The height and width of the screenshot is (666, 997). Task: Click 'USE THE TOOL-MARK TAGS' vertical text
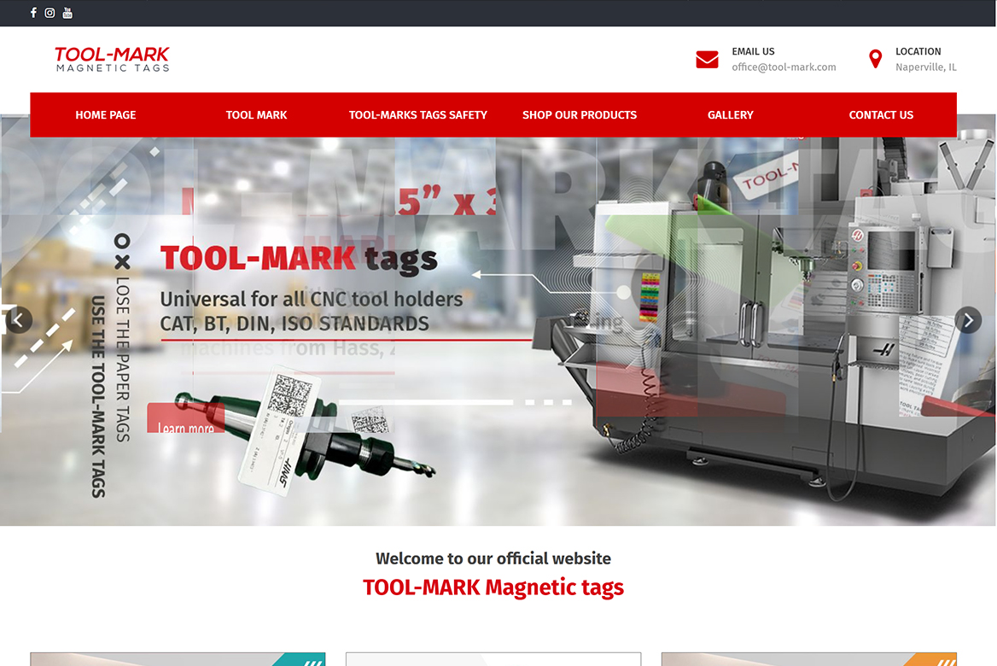click(98, 396)
